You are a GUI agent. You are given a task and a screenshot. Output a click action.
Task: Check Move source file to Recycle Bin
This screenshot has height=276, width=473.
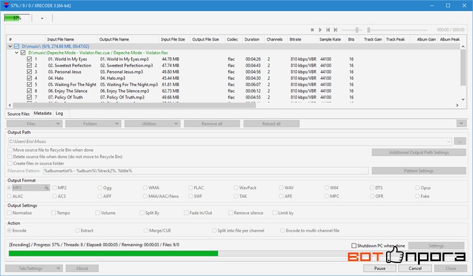click(x=10, y=150)
